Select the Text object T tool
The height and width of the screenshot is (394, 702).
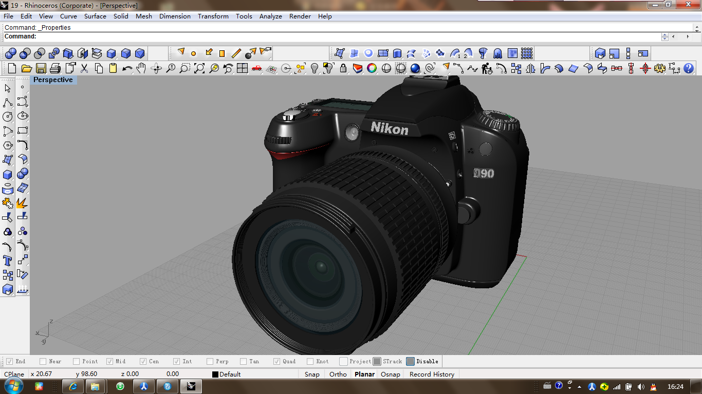8,261
